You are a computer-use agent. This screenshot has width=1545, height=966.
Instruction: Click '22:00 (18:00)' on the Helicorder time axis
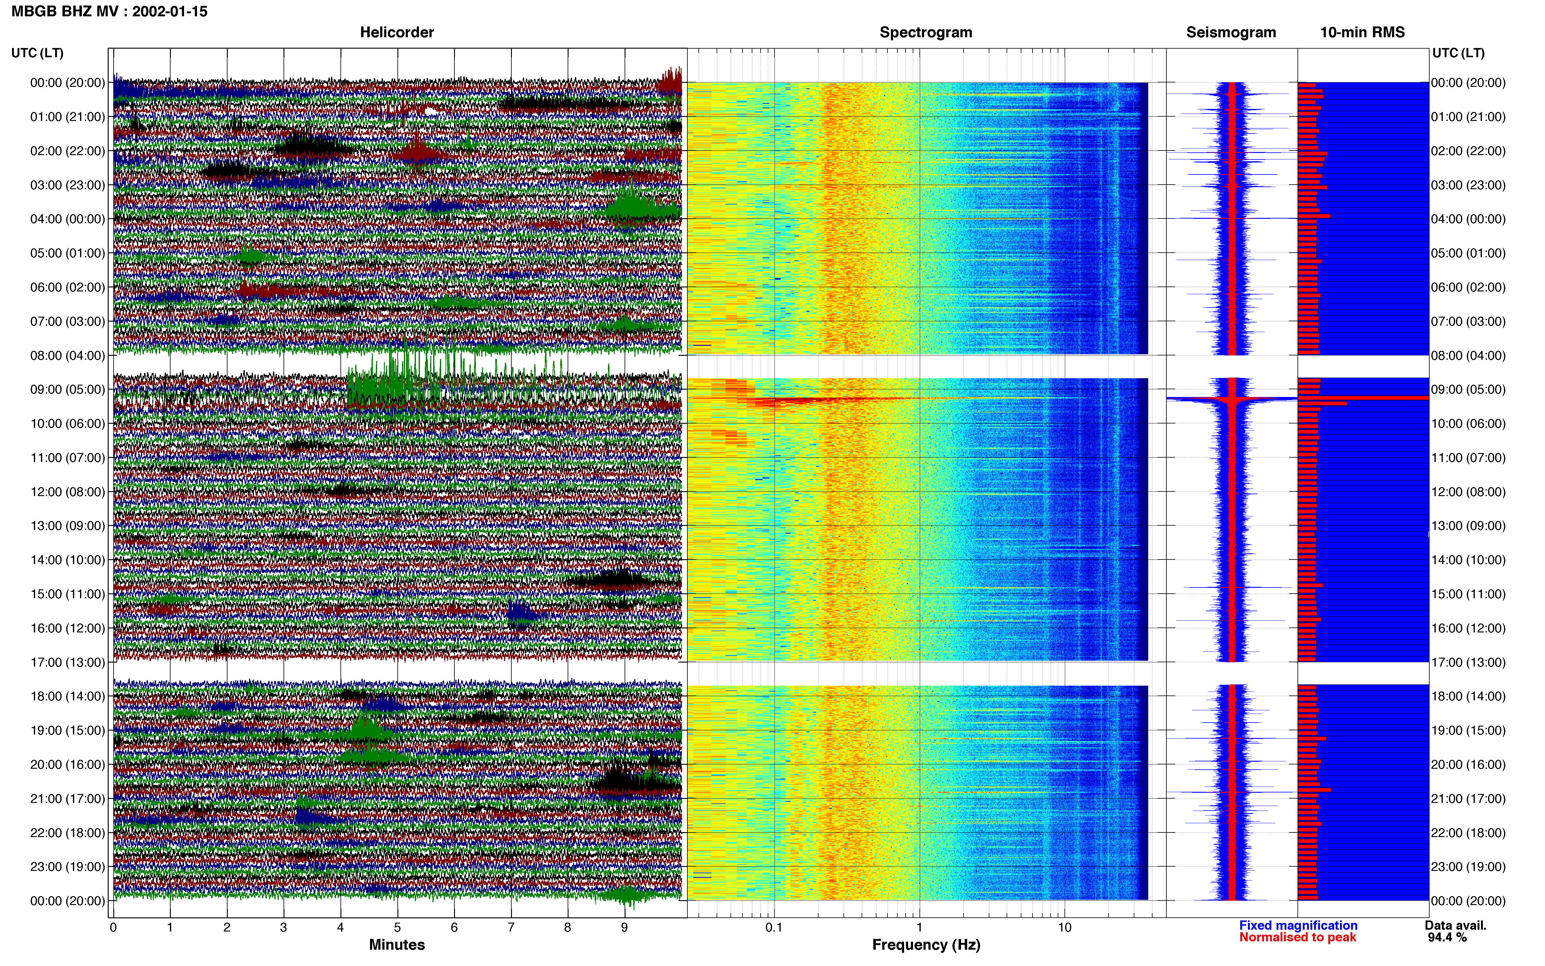(68, 832)
